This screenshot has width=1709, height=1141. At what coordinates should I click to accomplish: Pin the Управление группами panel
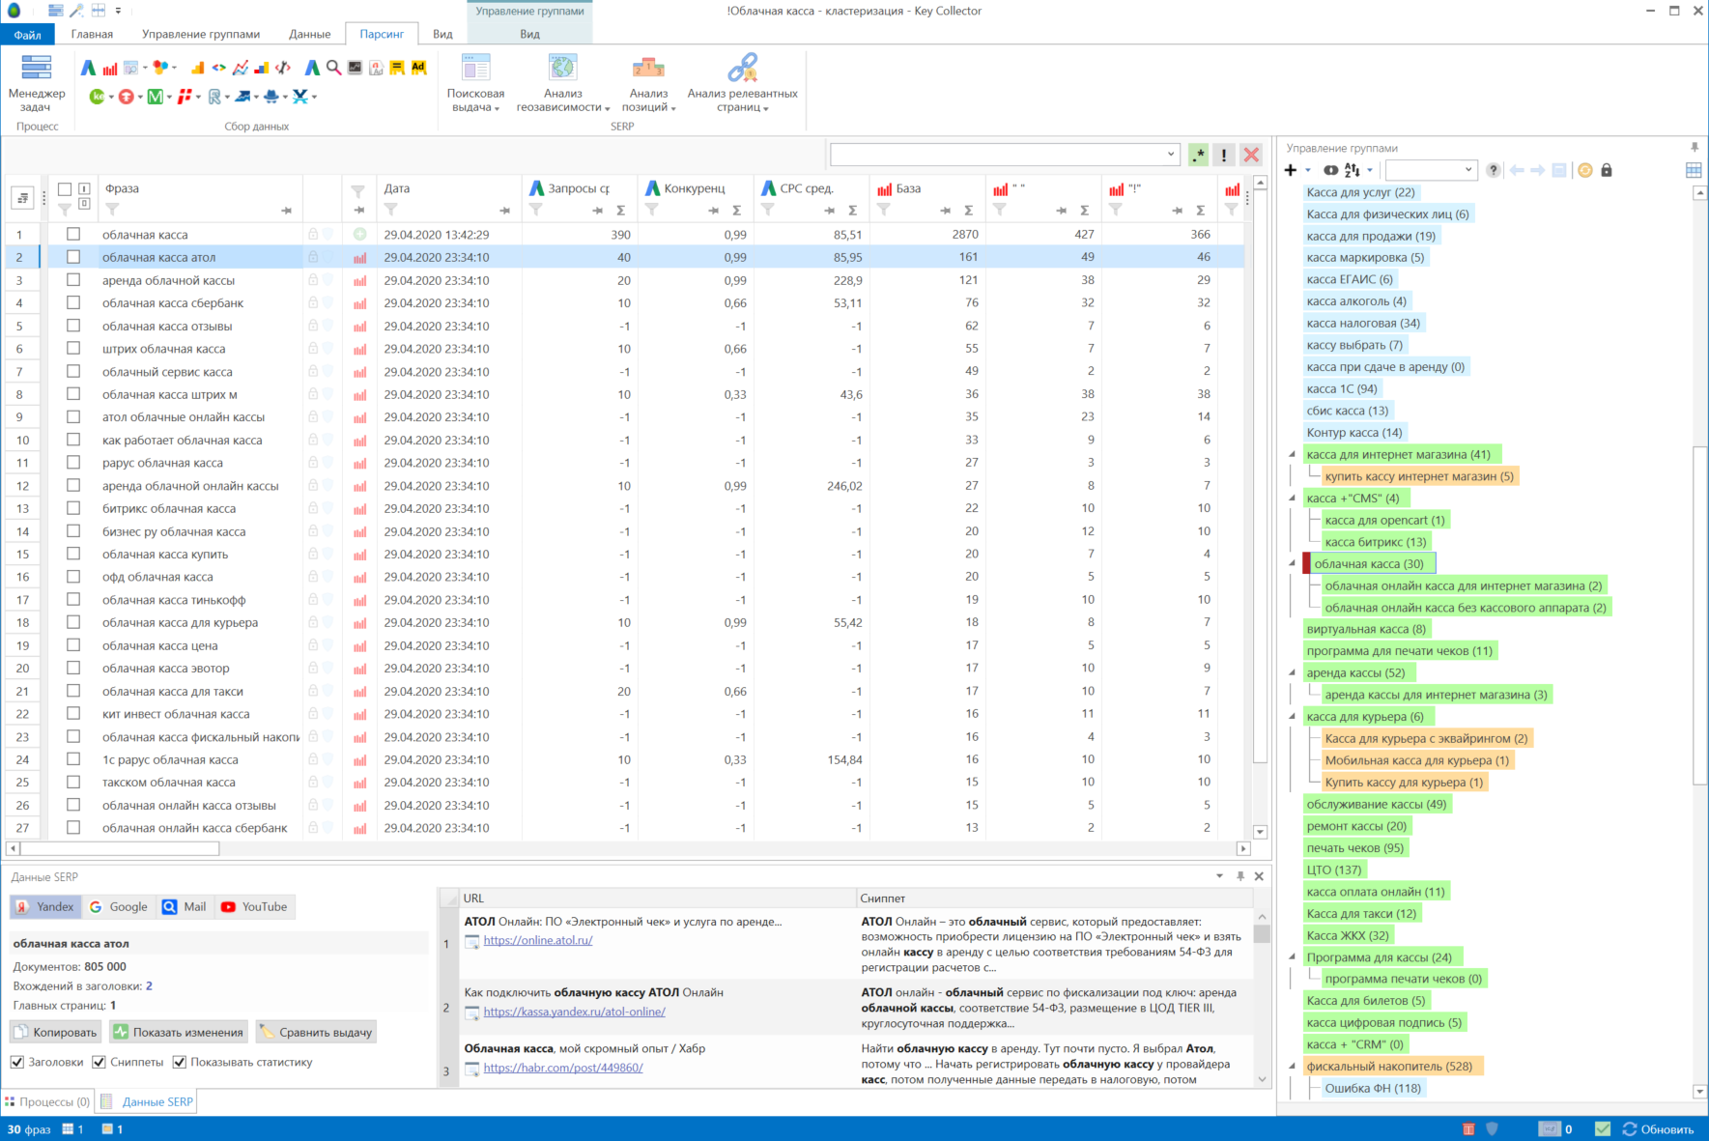click(1695, 148)
